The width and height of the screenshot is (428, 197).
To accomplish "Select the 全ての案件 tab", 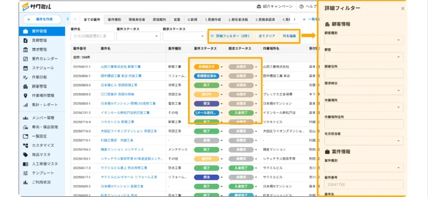I will click(x=92, y=20).
